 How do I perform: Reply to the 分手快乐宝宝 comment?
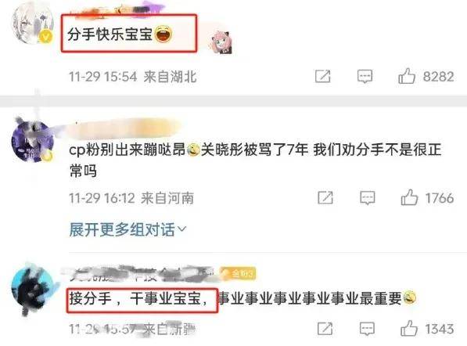pyautogui.click(x=365, y=76)
